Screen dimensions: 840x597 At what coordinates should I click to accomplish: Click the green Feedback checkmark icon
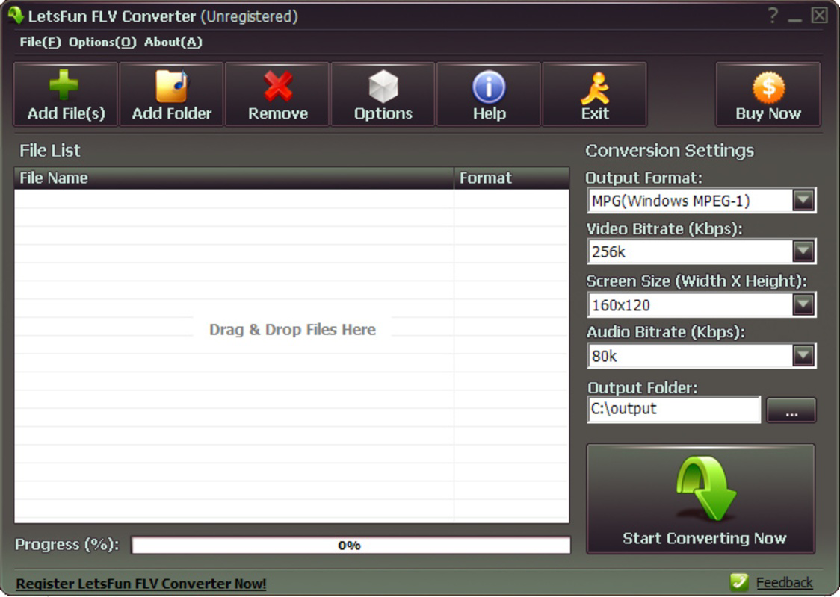click(739, 582)
